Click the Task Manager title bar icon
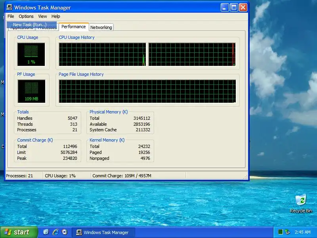 [9, 8]
